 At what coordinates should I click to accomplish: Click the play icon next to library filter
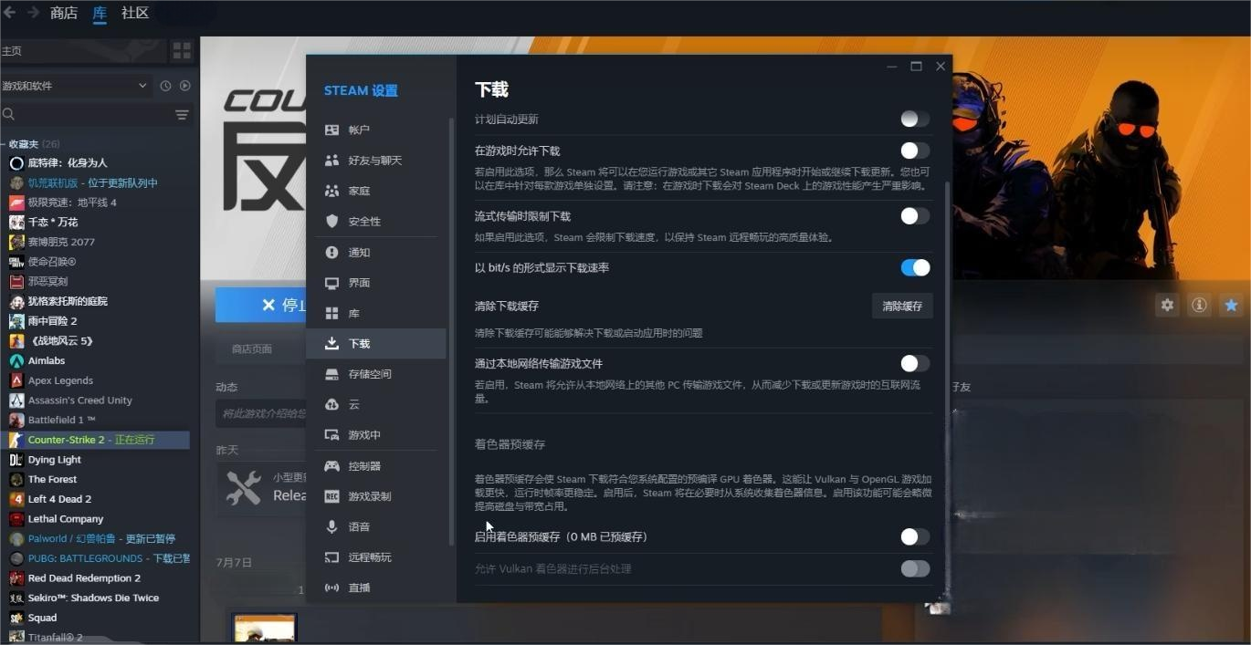coord(185,86)
